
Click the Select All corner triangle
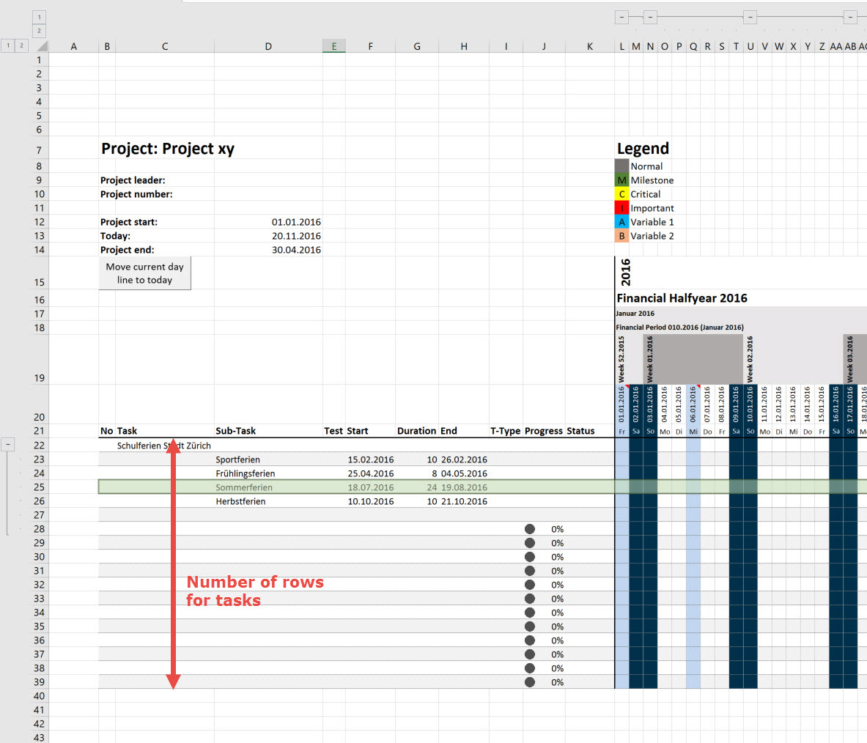point(41,46)
